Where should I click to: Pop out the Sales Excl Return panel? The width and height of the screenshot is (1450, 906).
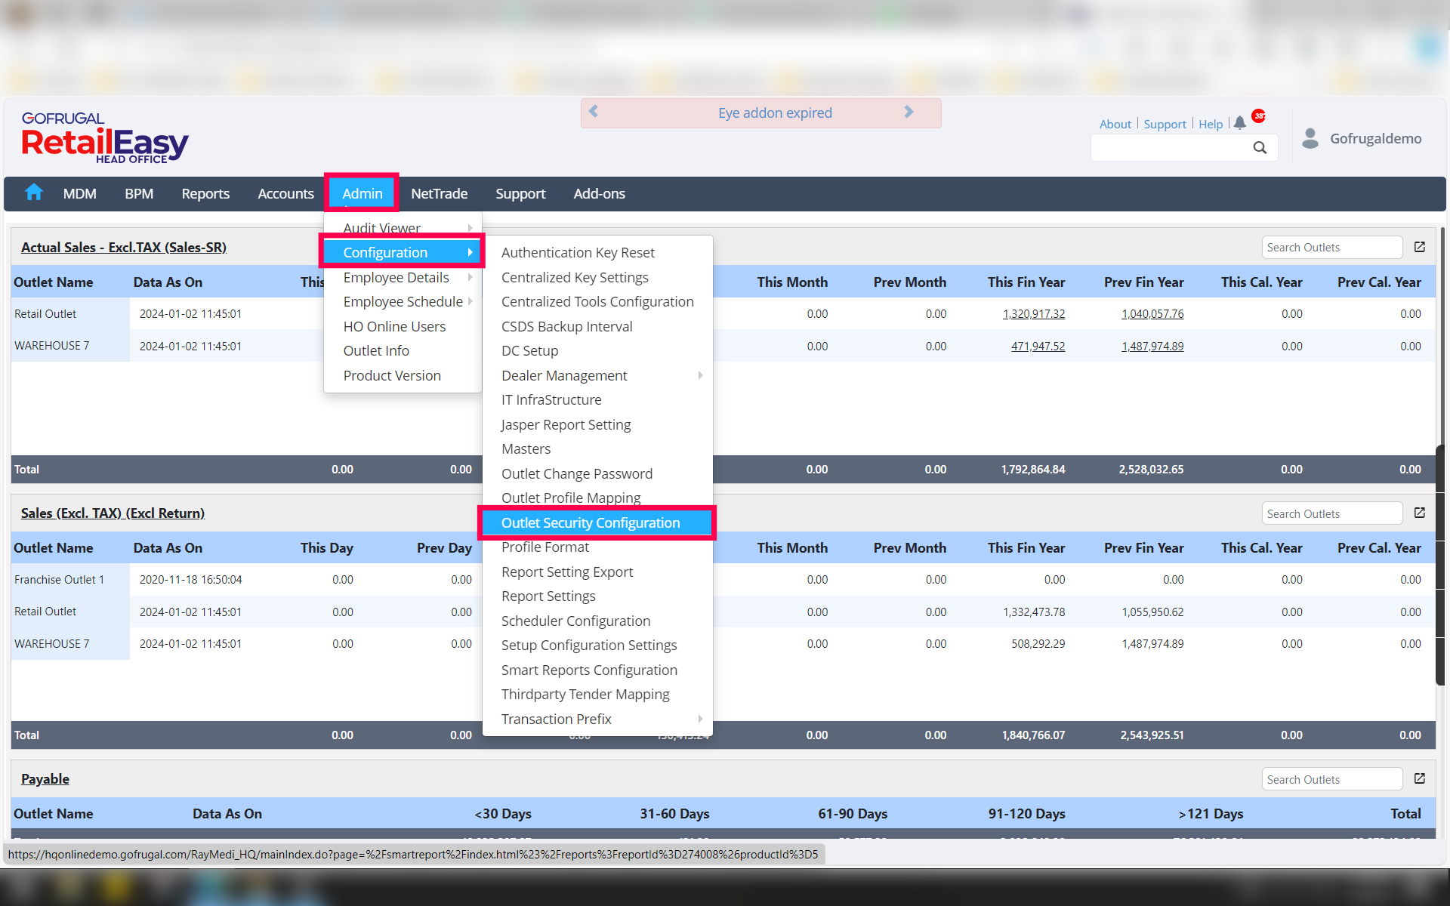[x=1419, y=513]
